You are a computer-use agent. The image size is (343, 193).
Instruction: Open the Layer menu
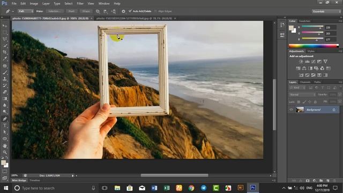46,4
